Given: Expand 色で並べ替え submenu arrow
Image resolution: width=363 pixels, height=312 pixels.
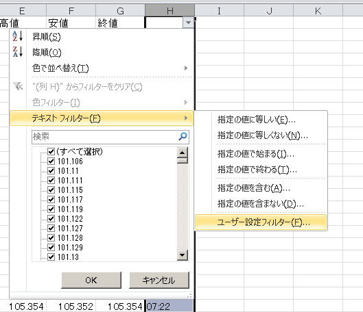Looking at the screenshot, I should tap(186, 68).
